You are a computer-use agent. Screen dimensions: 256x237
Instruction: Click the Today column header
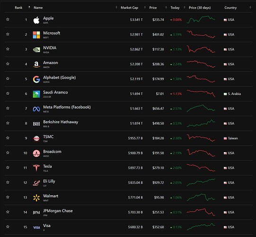coord(175,8)
